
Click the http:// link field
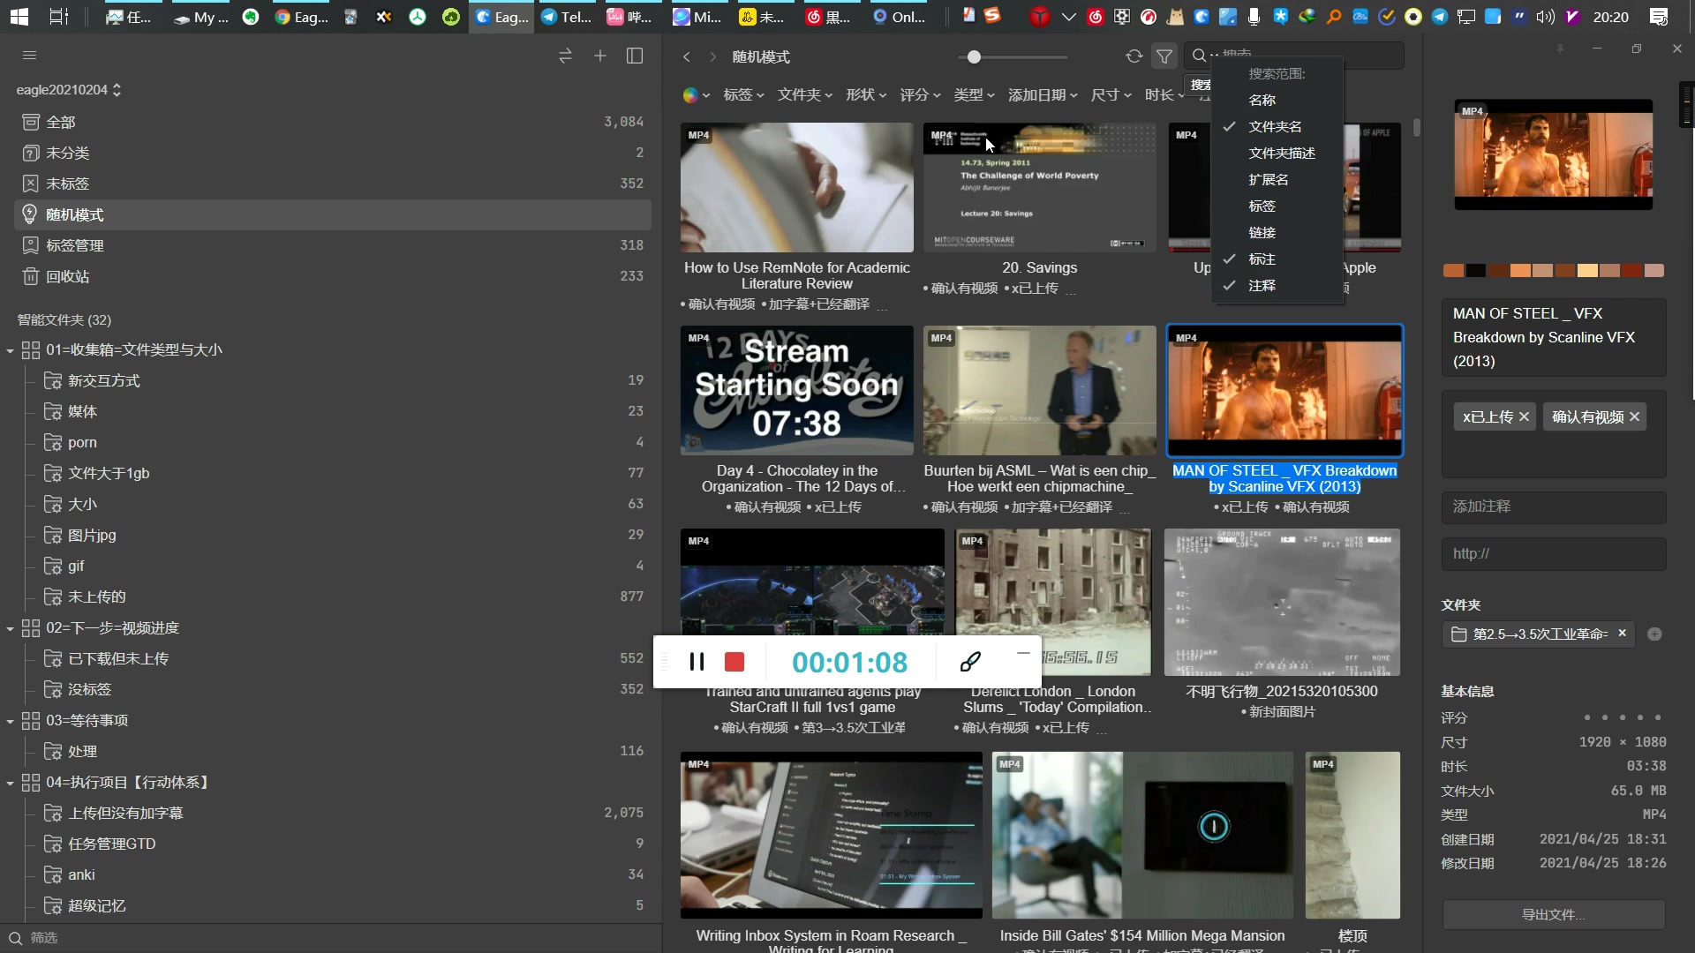(1554, 553)
